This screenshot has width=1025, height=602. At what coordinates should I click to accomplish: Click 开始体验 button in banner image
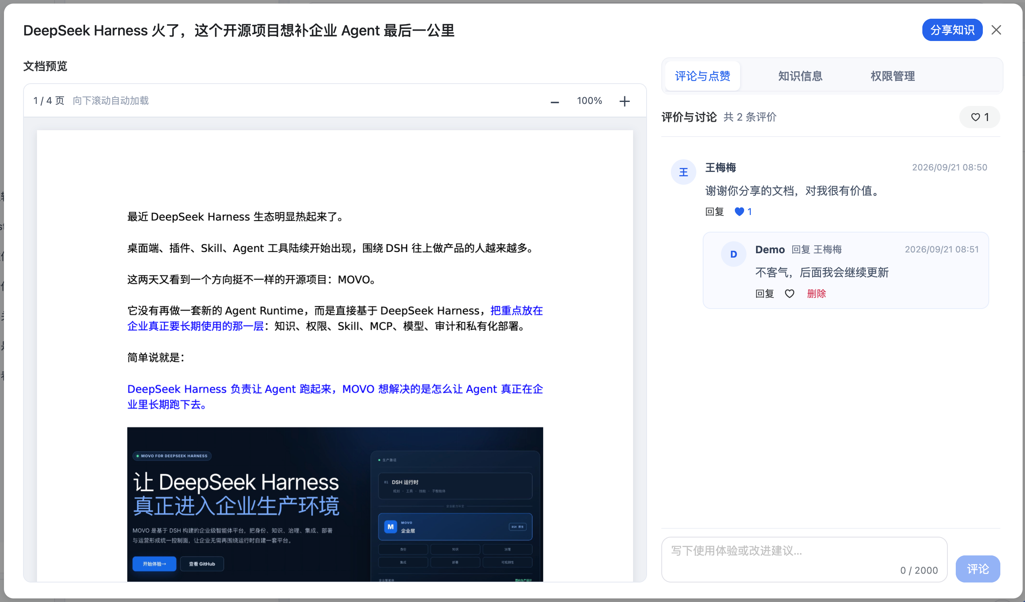coord(154,564)
